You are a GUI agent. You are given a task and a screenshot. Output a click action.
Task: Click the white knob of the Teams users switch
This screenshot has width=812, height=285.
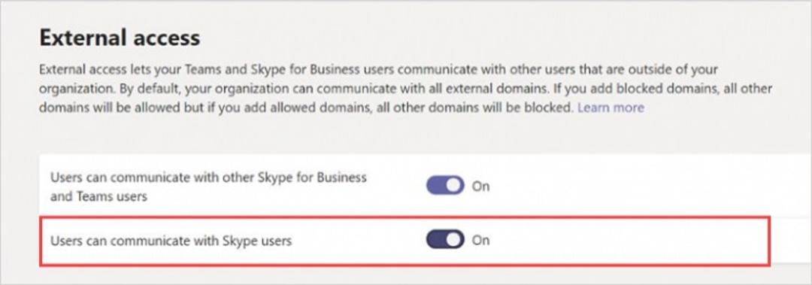coord(454,186)
